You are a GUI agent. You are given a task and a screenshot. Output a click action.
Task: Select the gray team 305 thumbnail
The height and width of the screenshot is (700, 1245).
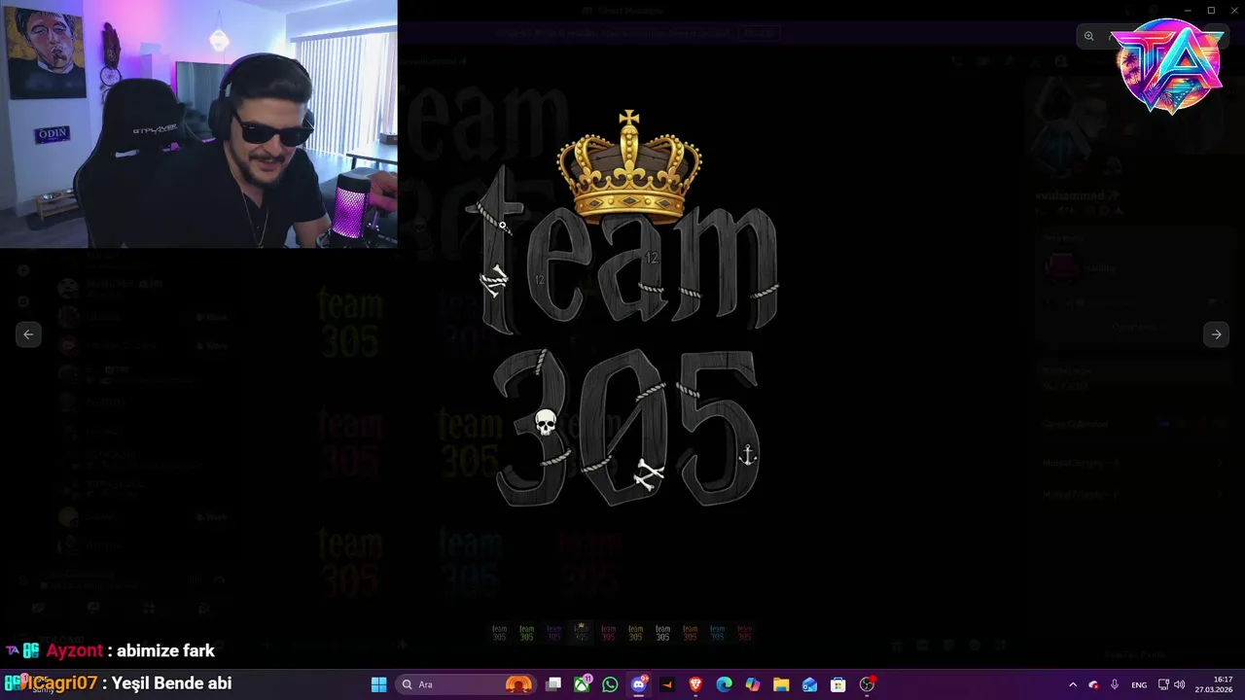499,632
